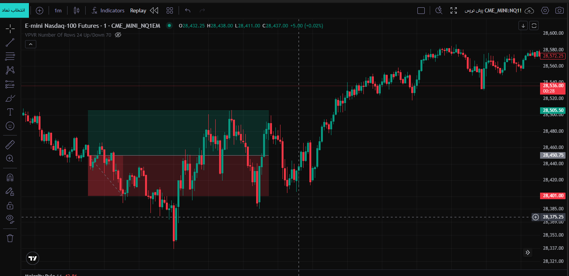Click the scroll to latest bar arrows
Screen dimensions: 569x276
[x=528, y=252]
